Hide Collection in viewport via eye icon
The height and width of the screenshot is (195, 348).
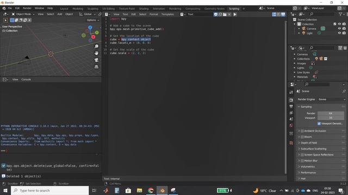click(339, 24)
